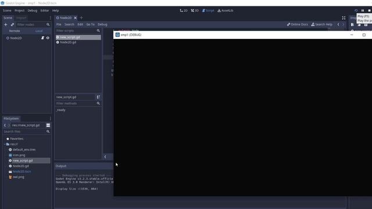Switch to 3D workspace
Image resolution: width=372 pixels, height=209 pixels.
point(195,10)
